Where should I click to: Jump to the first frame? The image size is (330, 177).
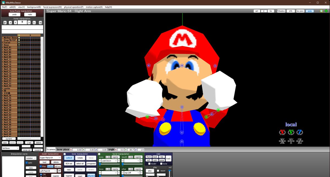click(5, 23)
